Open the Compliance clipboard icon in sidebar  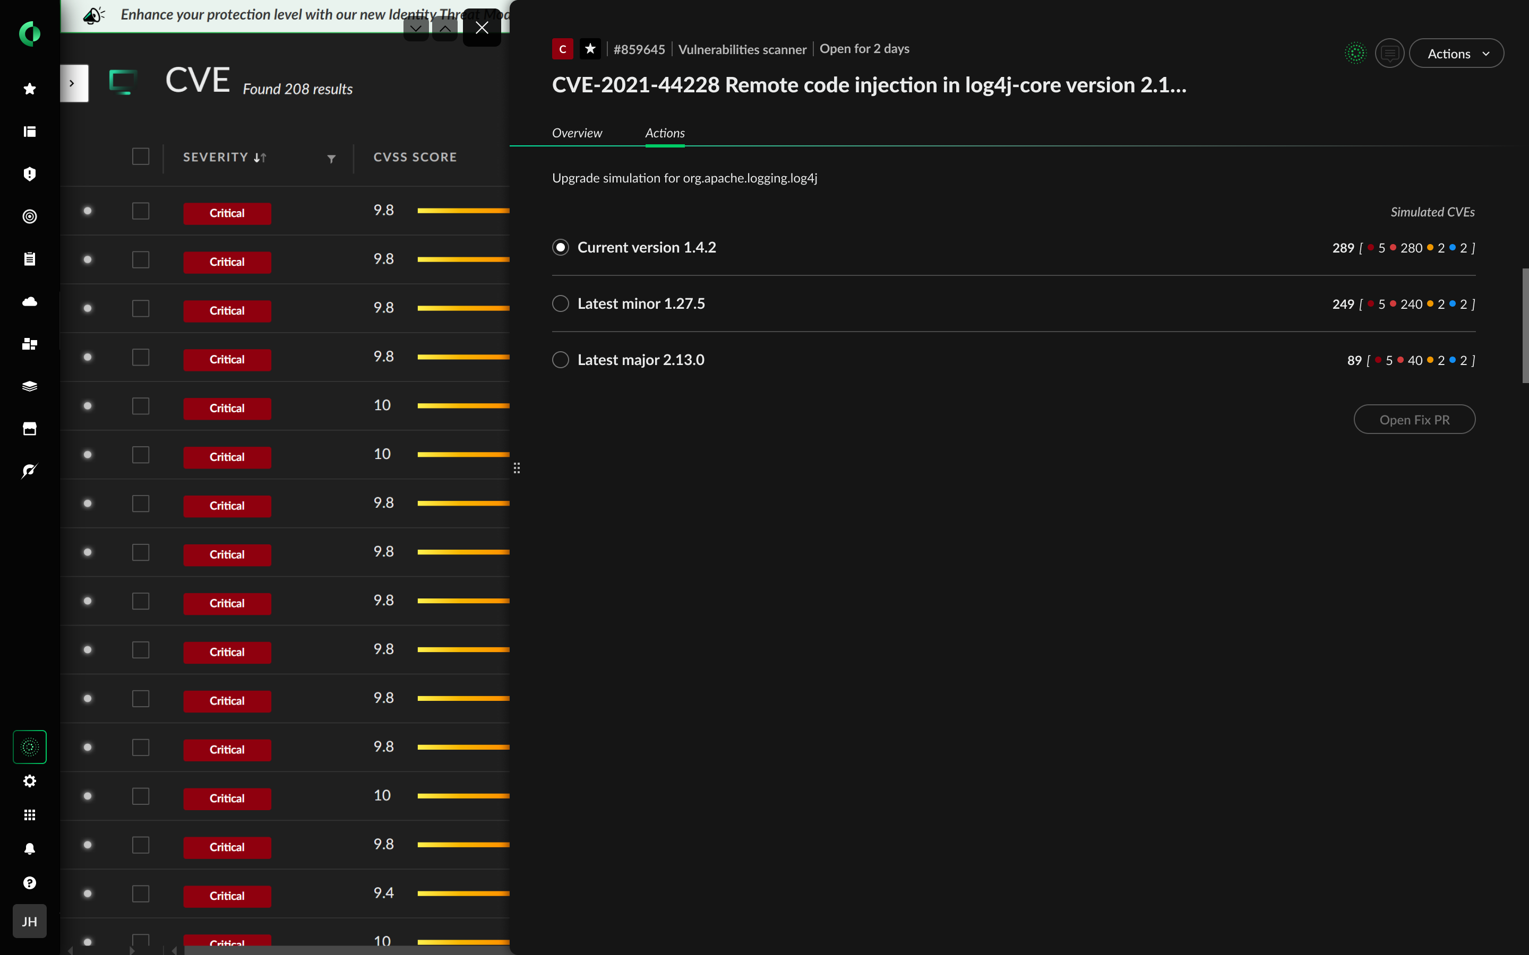[29, 258]
